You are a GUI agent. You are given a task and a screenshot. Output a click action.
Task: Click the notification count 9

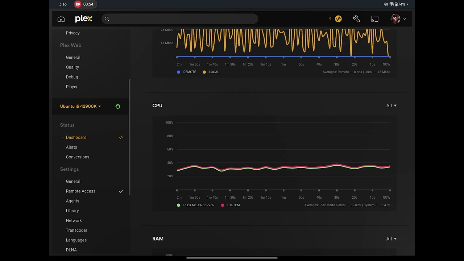330,19
